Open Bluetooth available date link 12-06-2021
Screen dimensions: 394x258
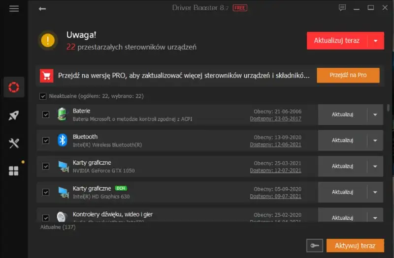coord(276,144)
